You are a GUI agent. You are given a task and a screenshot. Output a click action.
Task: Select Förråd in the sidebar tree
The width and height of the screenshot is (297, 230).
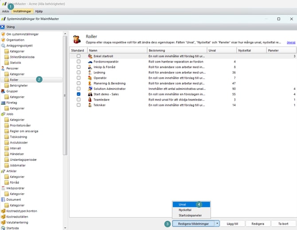(x=14, y=183)
